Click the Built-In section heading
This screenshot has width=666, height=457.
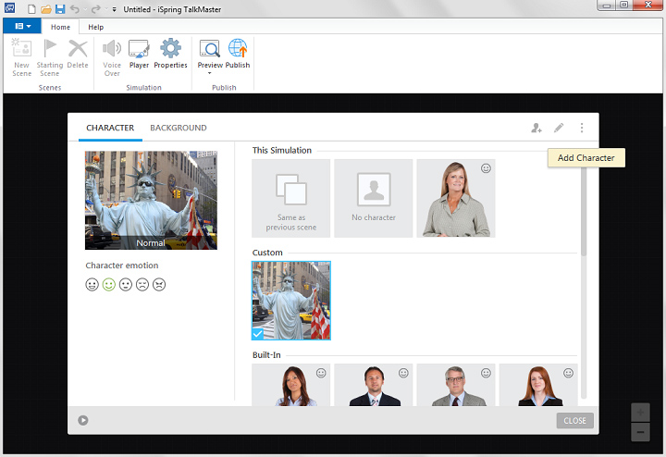click(266, 355)
